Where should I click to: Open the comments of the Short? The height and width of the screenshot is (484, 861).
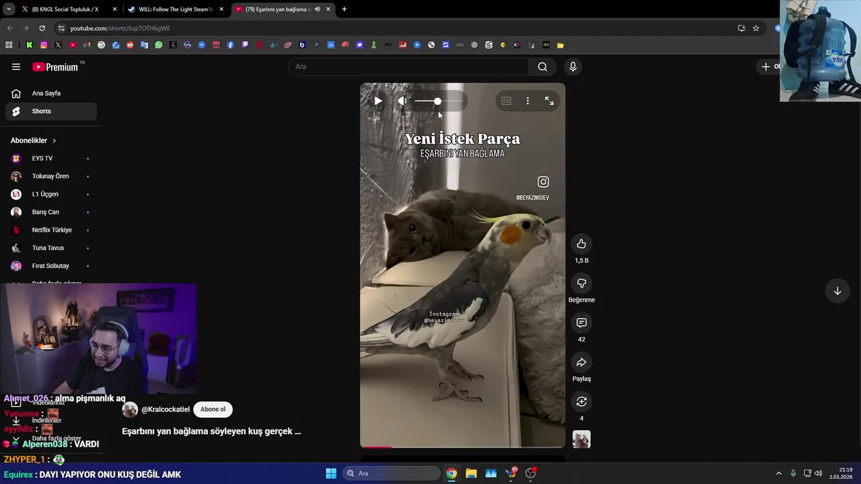click(x=581, y=323)
